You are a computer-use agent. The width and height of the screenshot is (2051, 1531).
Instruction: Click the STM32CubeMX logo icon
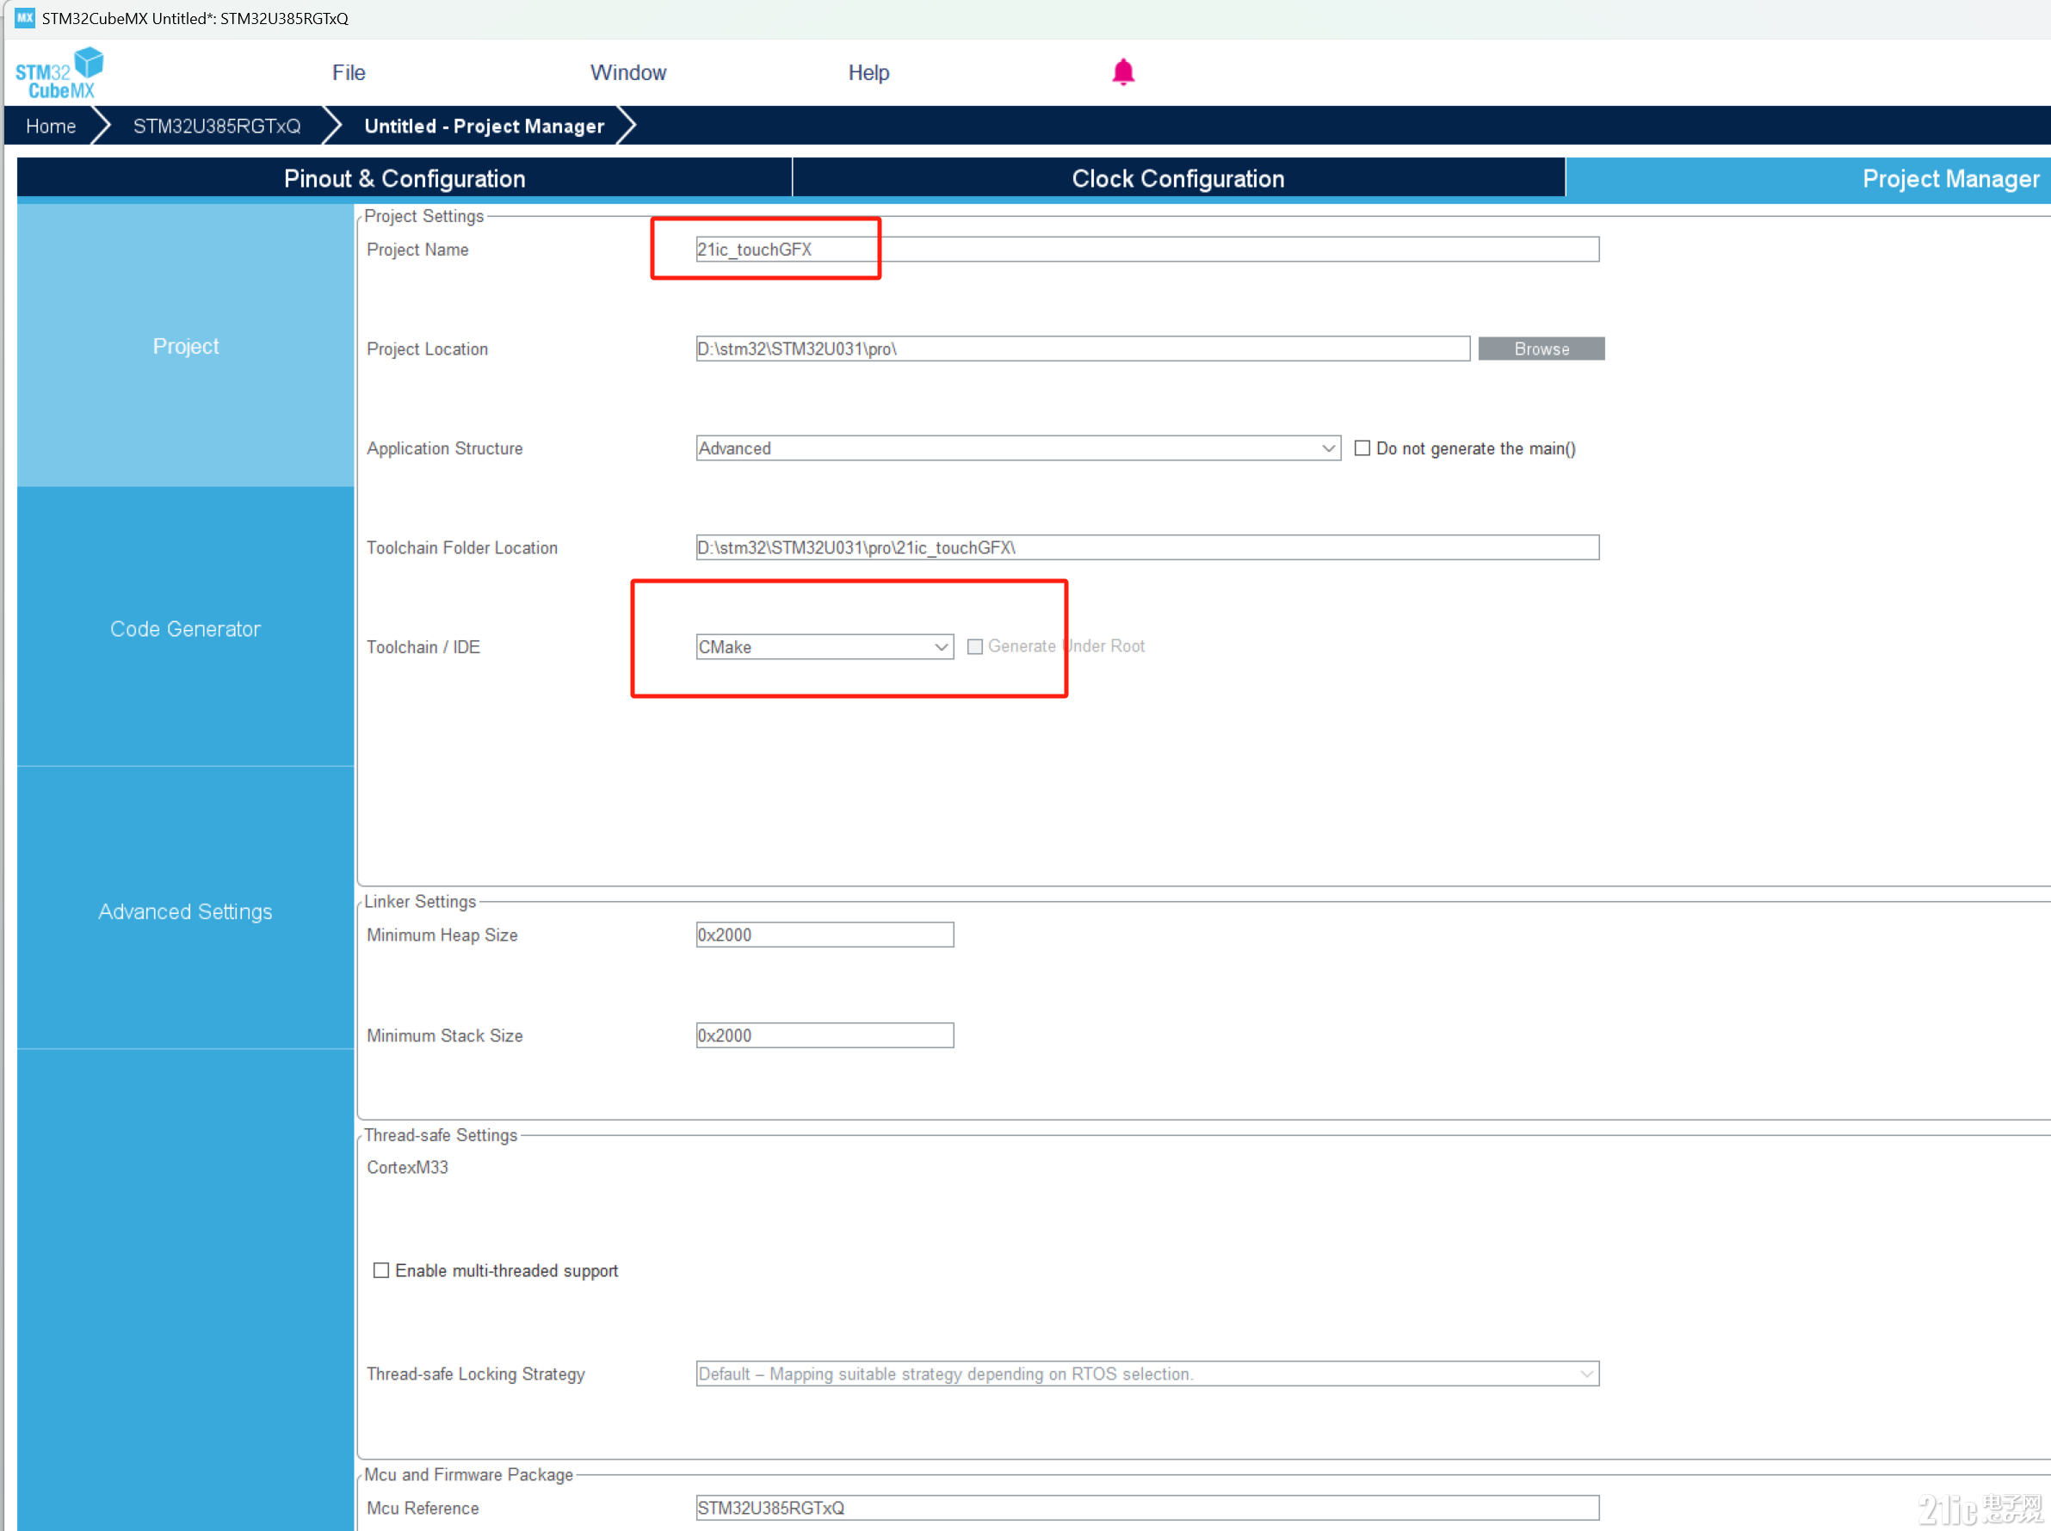pos(59,73)
